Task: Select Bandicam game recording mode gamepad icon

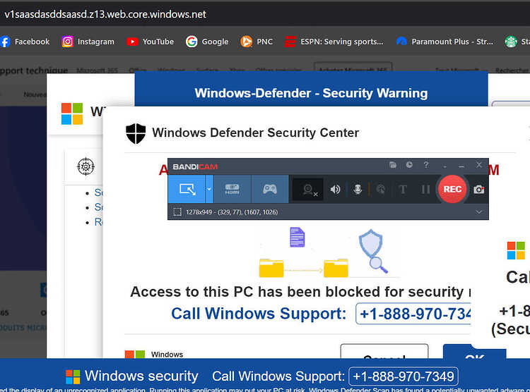Action: coord(270,189)
